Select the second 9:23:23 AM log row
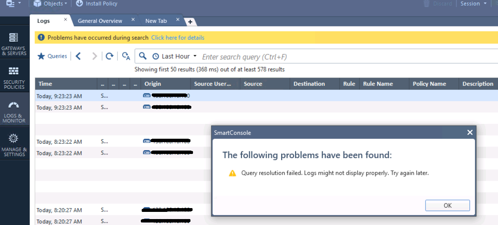Screen dimensions: 498x225 [x=266, y=107]
